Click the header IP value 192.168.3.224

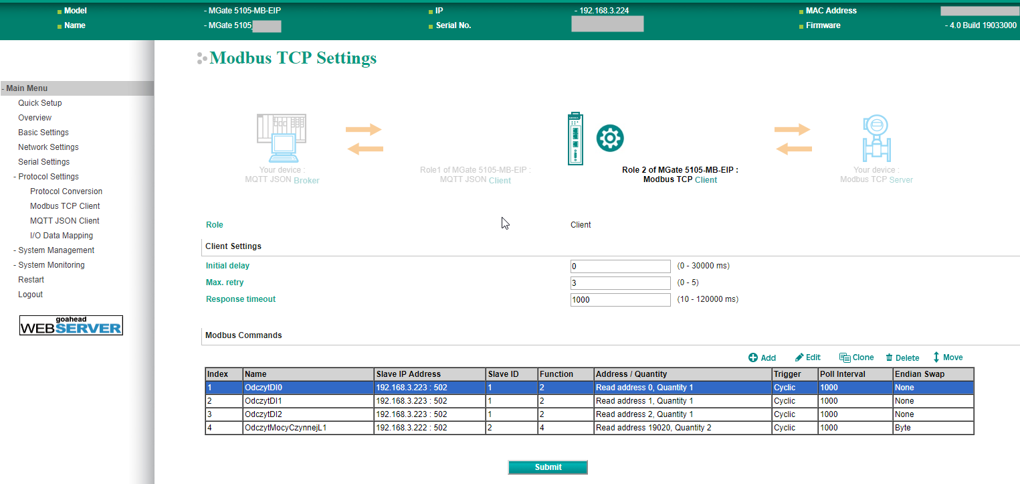pos(604,11)
